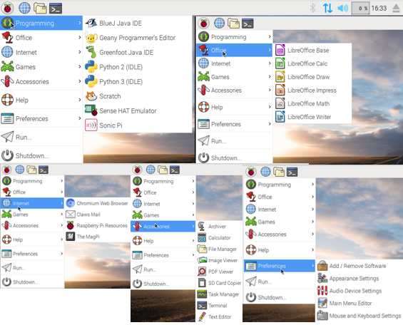Start Greenfoot Java IDE
403x325 pixels.
(138, 52)
